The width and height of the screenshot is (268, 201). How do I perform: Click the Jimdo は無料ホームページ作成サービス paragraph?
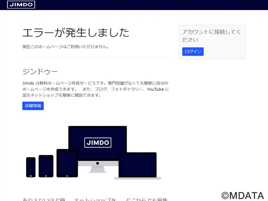[x=96, y=89]
